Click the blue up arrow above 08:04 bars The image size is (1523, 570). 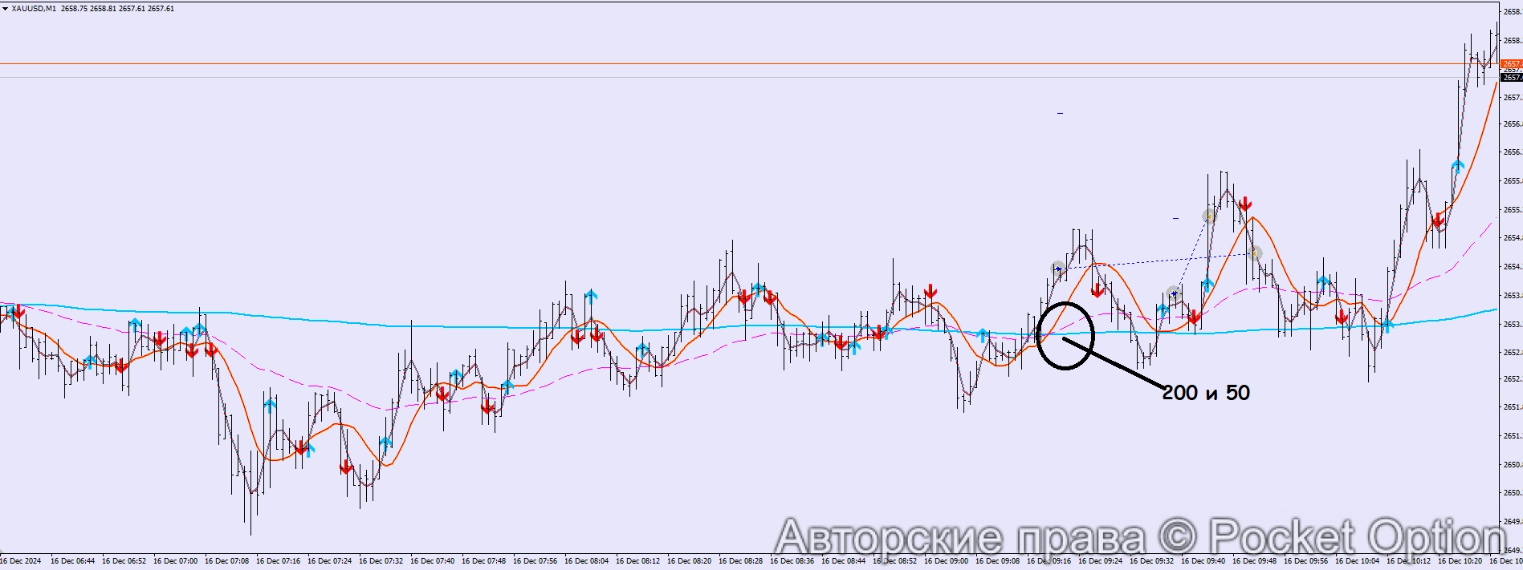point(591,297)
